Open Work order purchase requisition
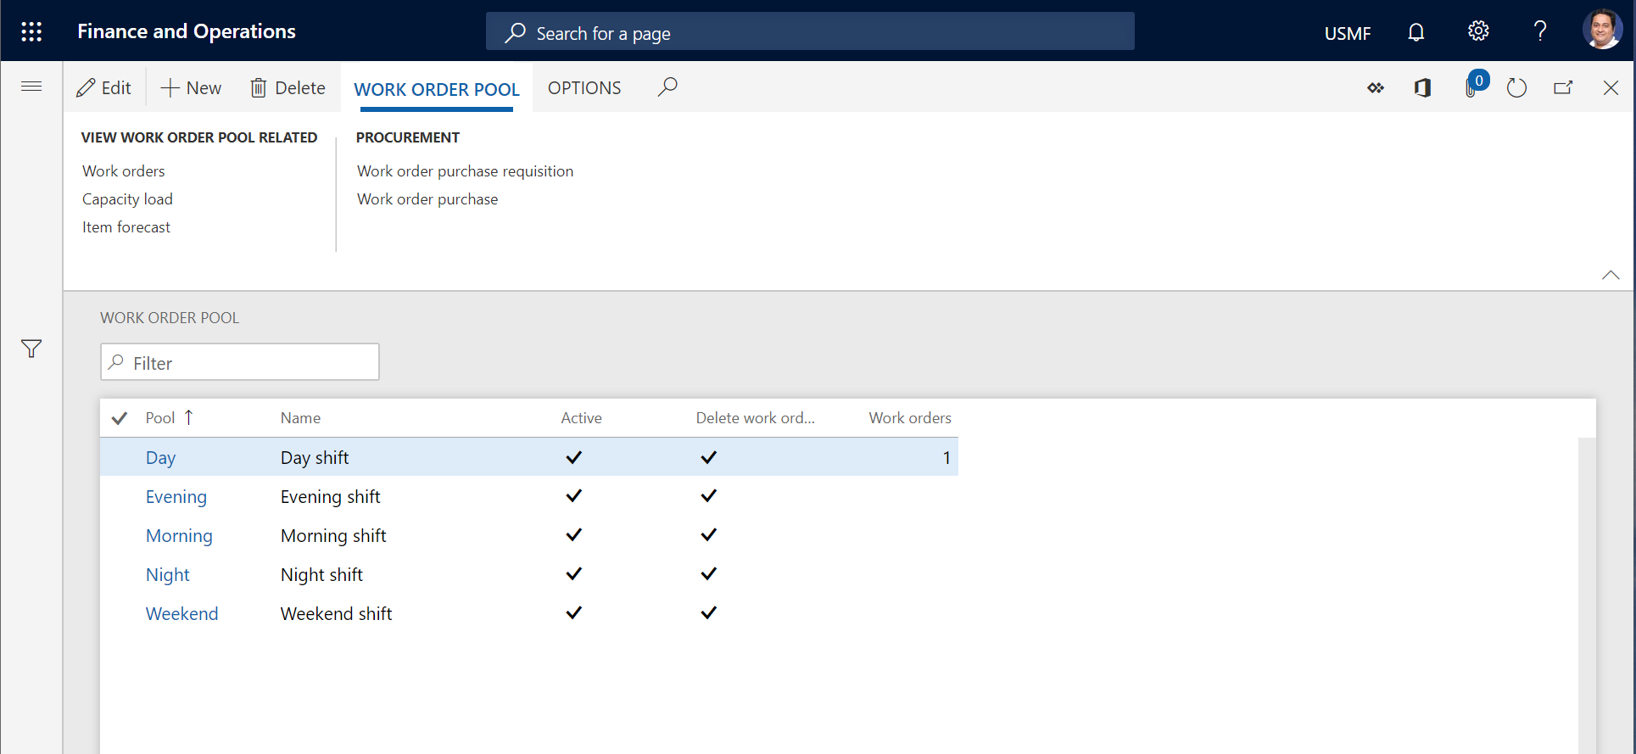 [465, 171]
